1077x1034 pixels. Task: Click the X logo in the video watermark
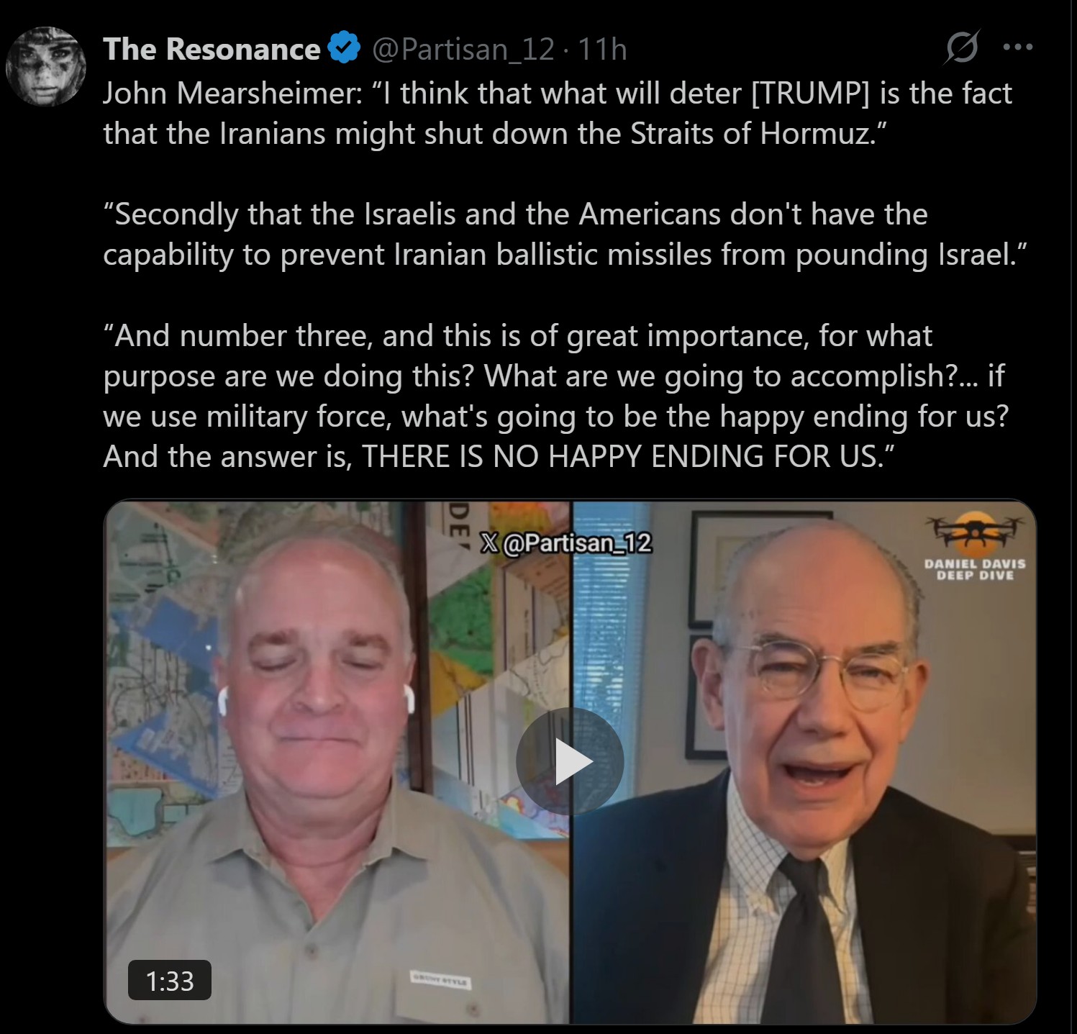click(x=490, y=543)
